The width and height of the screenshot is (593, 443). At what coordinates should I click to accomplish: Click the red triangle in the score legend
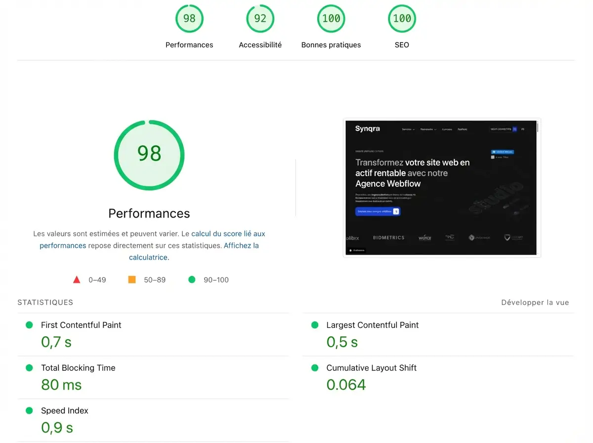77,279
